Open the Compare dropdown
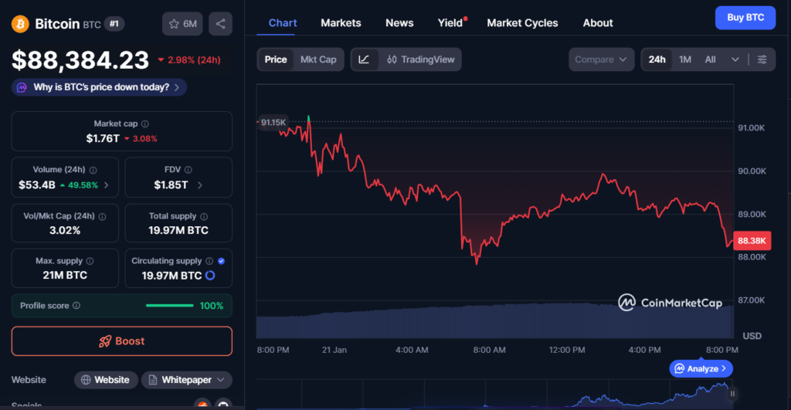 point(604,59)
